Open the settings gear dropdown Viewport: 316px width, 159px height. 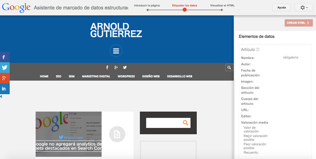point(304,8)
